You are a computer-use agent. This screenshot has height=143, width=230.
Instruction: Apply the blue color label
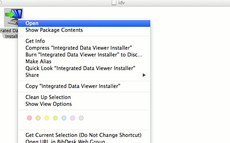coord(64,118)
